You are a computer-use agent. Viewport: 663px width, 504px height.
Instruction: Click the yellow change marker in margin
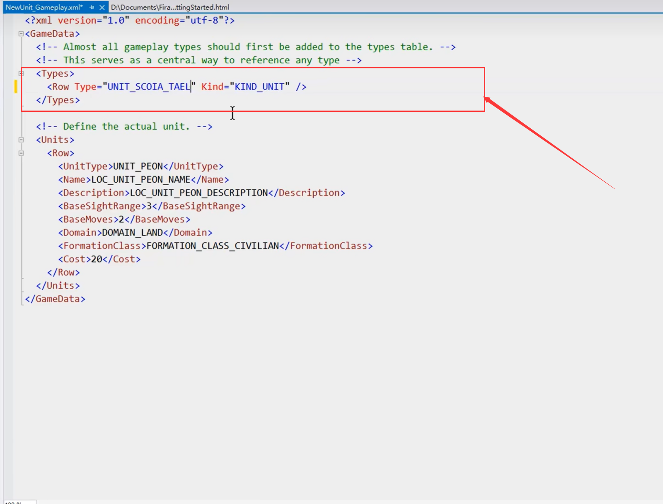[x=16, y=87]
